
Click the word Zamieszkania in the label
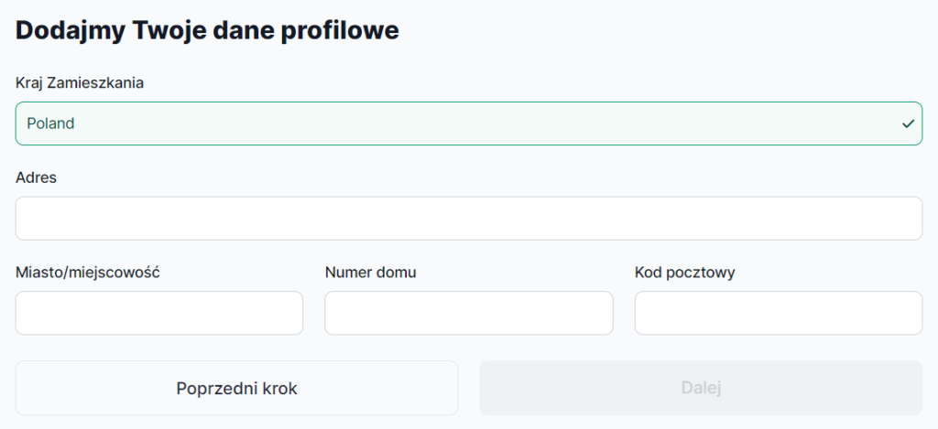pyautogui.click(x=96, y=83)
